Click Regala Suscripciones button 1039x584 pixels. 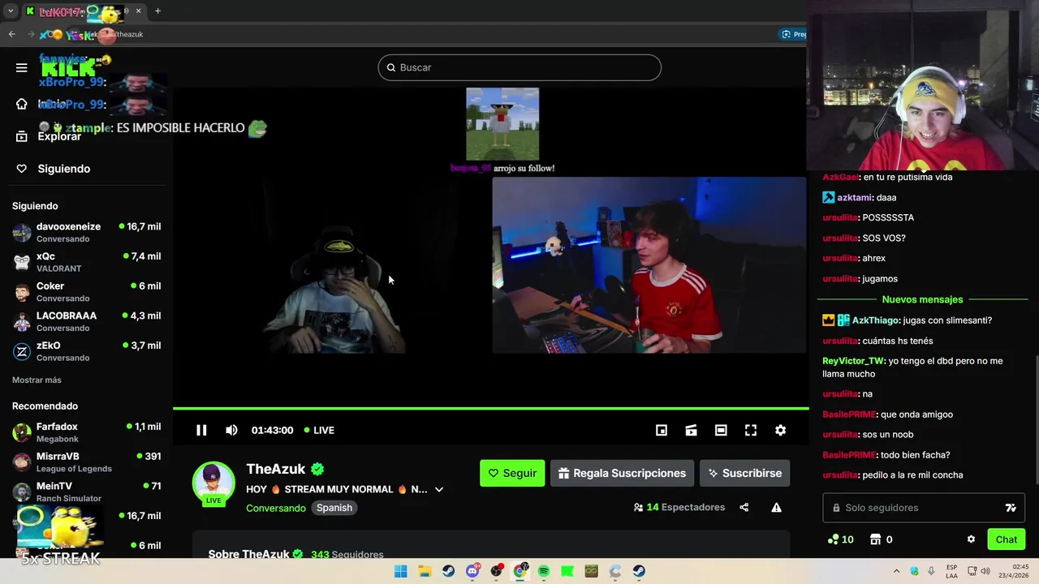point(622,473)
